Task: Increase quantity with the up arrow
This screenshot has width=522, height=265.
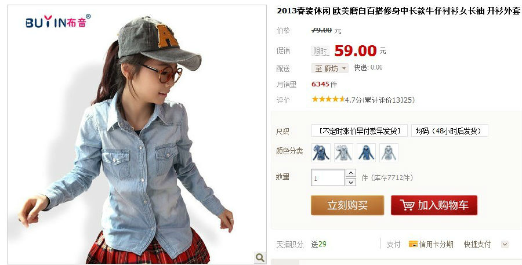Action: click(x=351, y=173)
